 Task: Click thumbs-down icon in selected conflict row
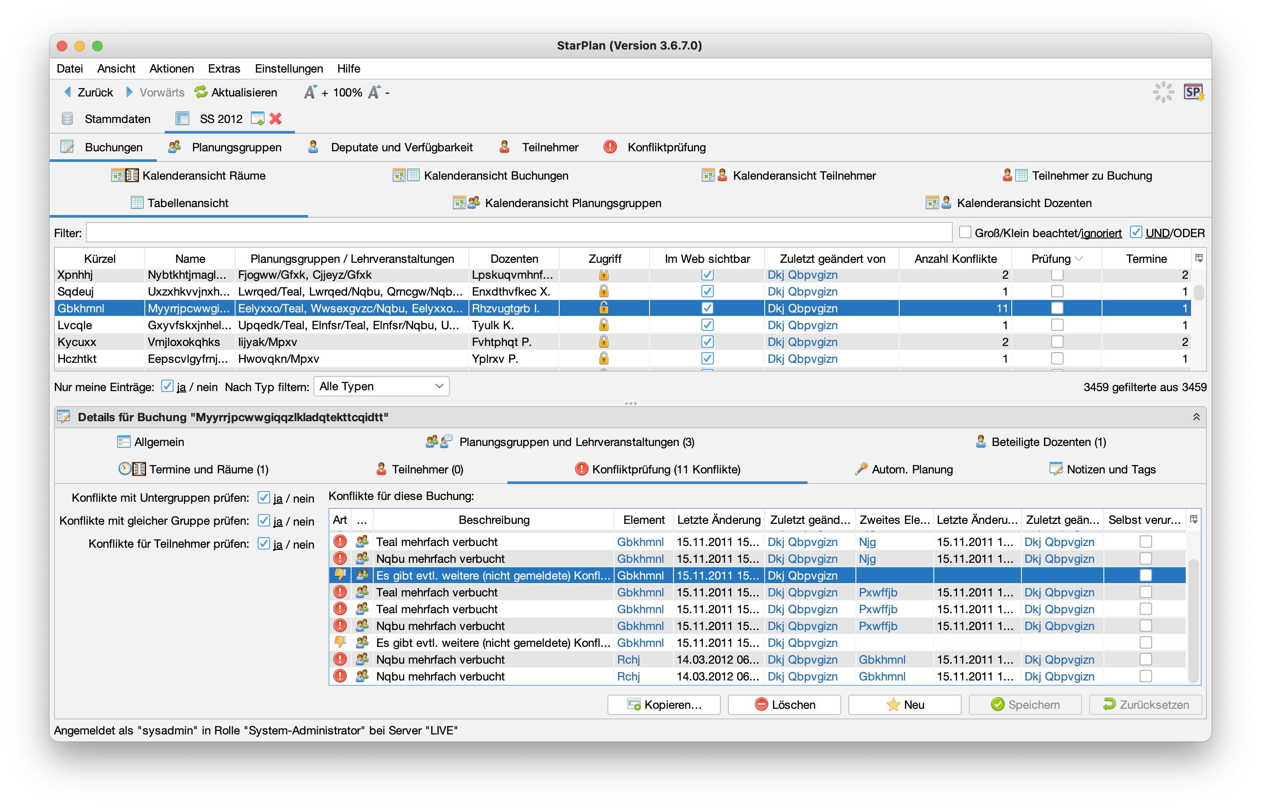click(340, 575)
